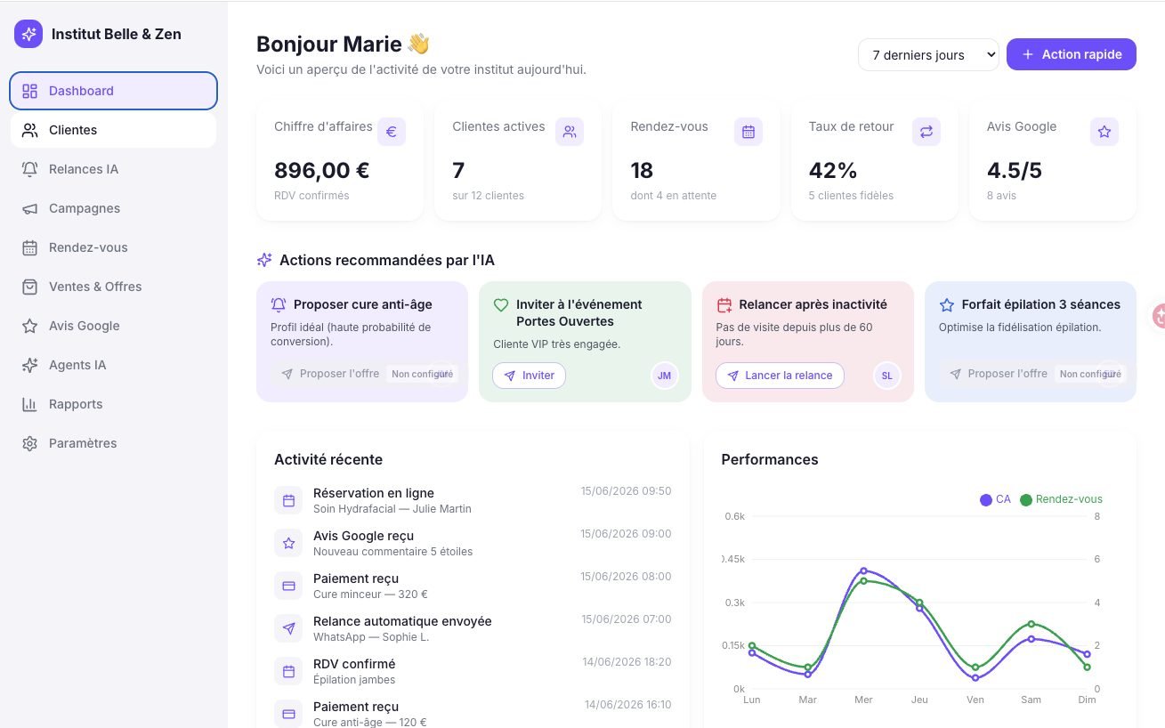Viewport: 1165px width, 728px height.
Task: Open the Rendez-vous sidebar page
Action: point(114,247)
